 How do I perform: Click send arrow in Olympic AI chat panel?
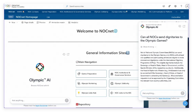(x=182, y=93)
